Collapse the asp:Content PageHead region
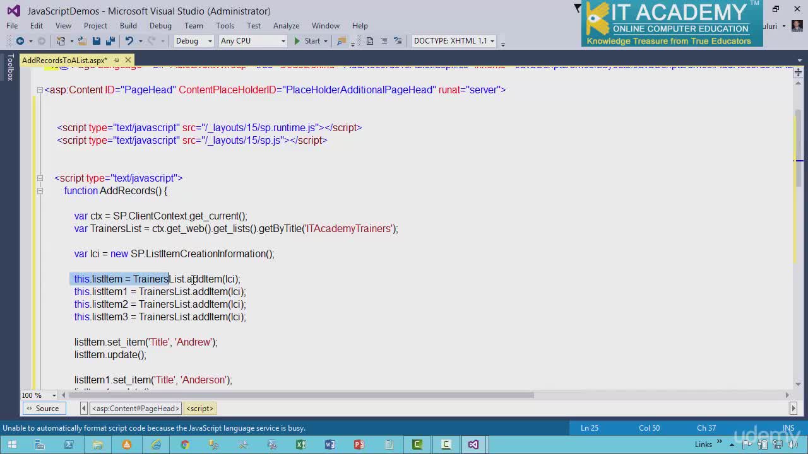 point(39,90)
